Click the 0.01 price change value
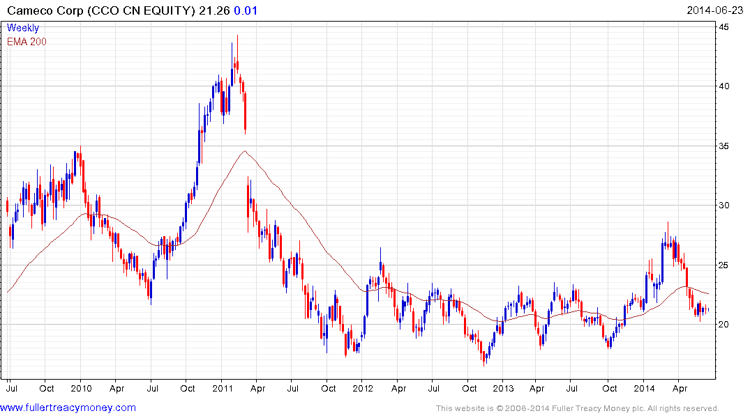 pos(246,10)
